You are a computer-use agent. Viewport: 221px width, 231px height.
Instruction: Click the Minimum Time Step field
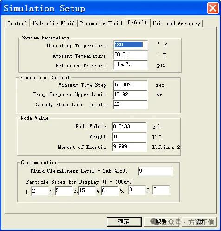130,85
